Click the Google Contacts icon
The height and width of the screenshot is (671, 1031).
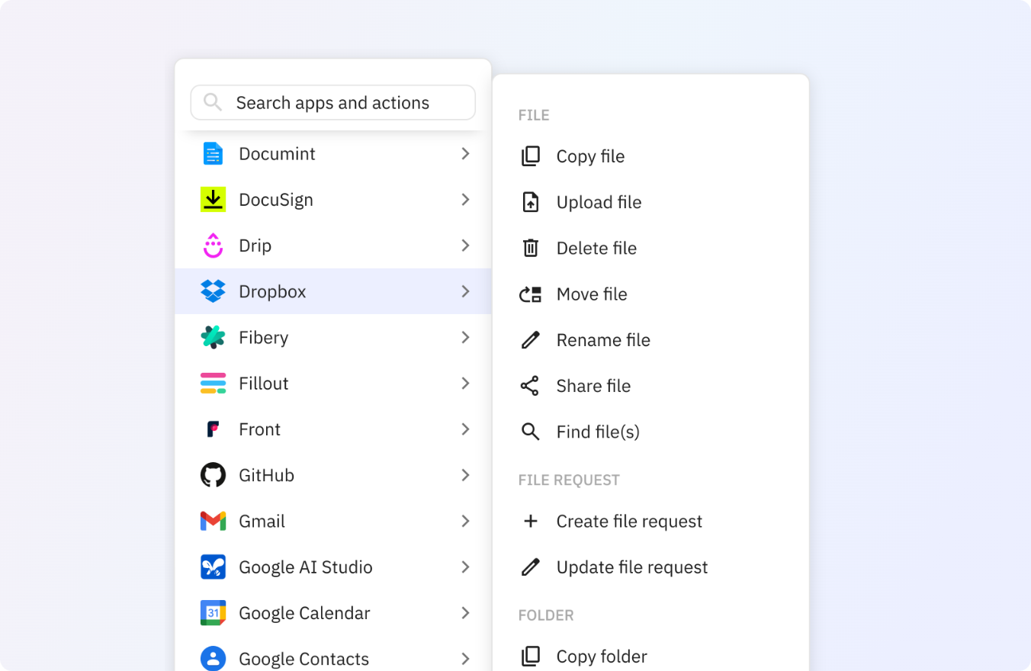[x=213, y=659]
